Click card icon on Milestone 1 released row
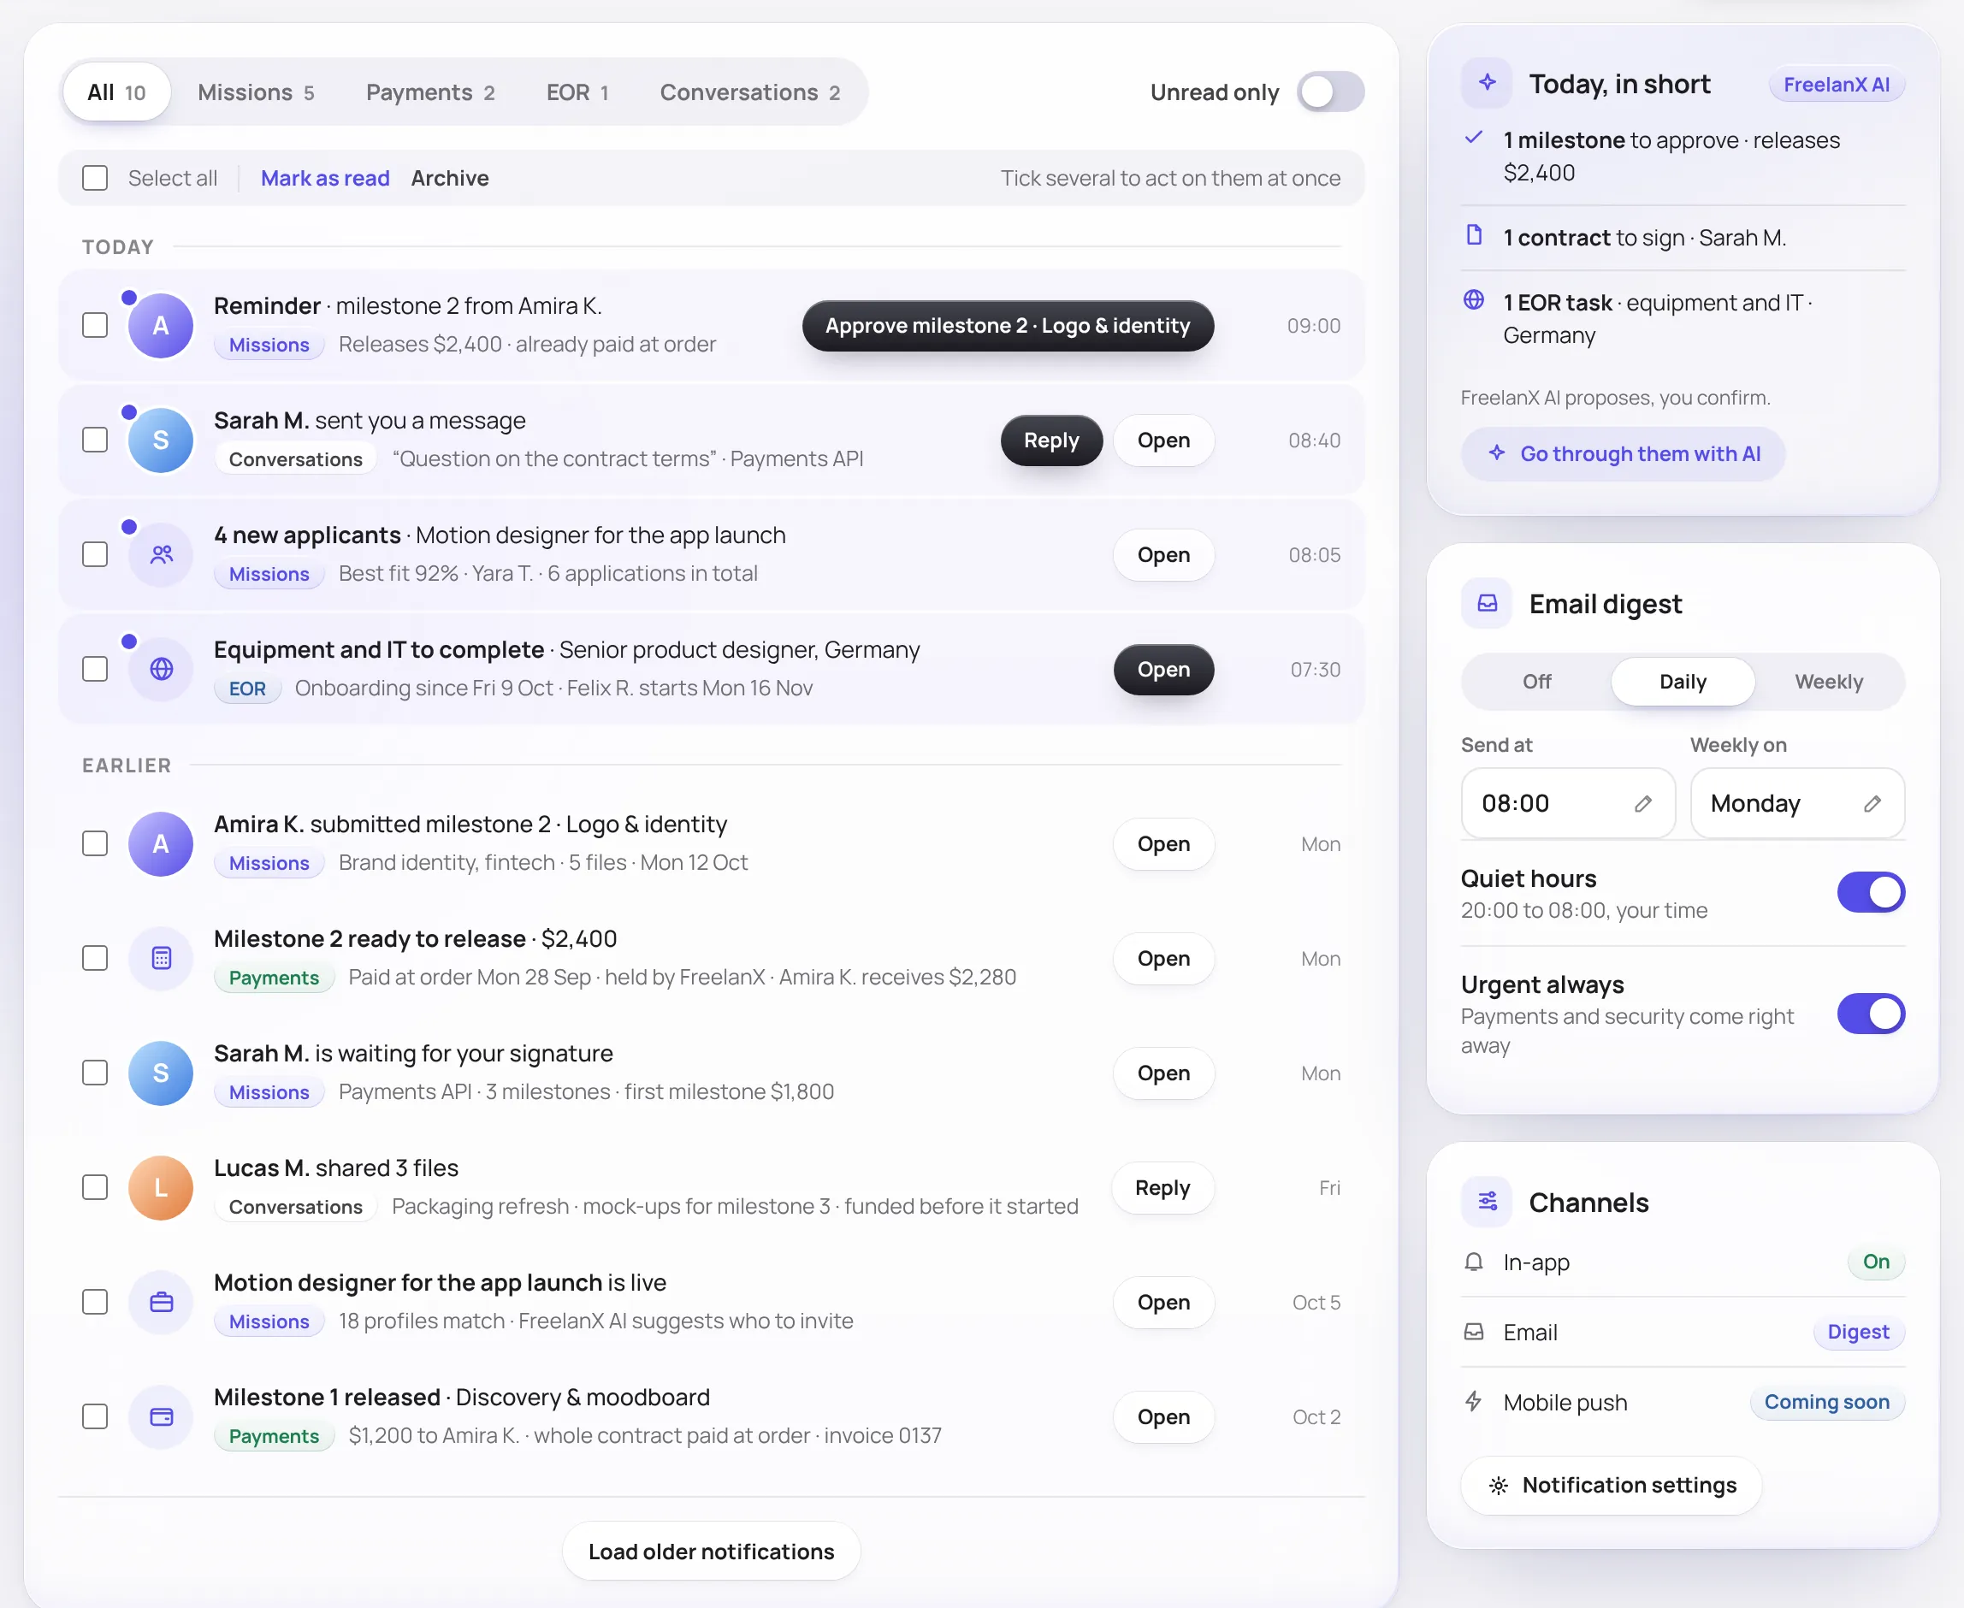This screenshot has width=1964, height=1608. tap(161, 1417)
